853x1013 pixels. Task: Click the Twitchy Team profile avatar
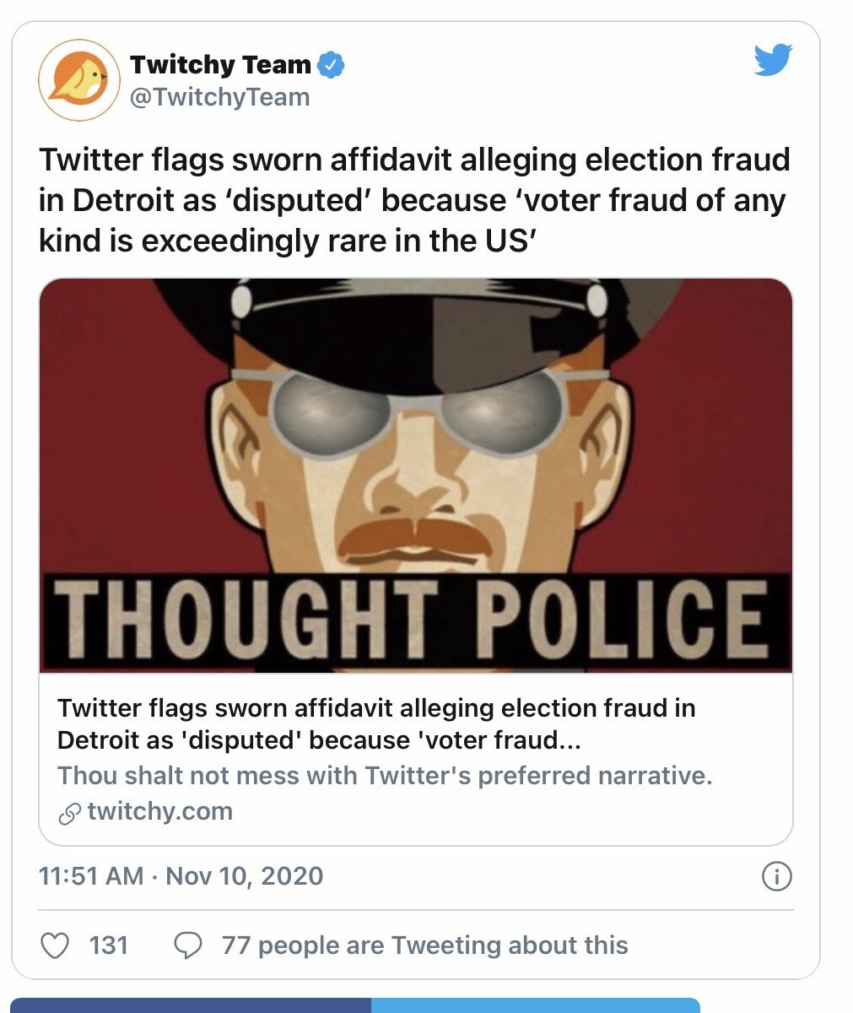[x=78, y=81]
